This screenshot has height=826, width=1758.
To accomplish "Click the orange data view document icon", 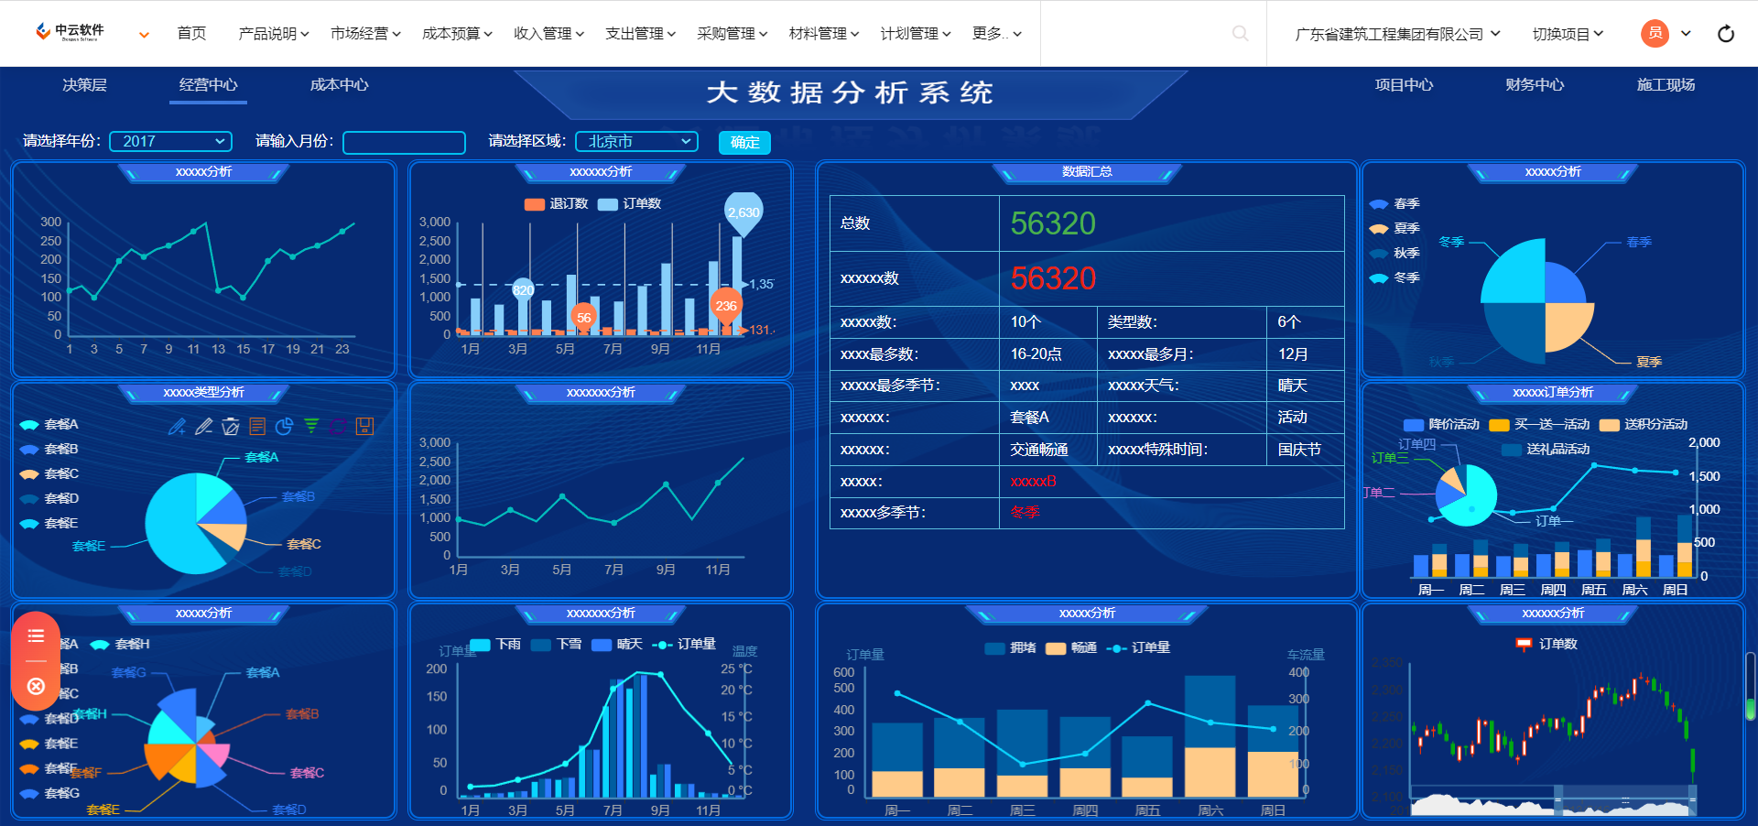I will tap(257, 426).
